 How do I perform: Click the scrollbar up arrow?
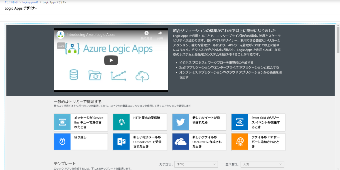tap(338, 25)
